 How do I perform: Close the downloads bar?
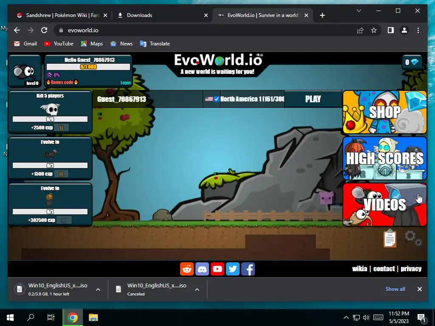pos(419,289)
